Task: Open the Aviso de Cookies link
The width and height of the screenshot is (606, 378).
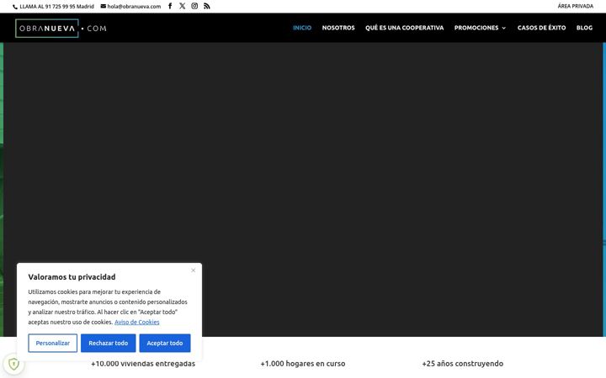Action: (137, 322)
